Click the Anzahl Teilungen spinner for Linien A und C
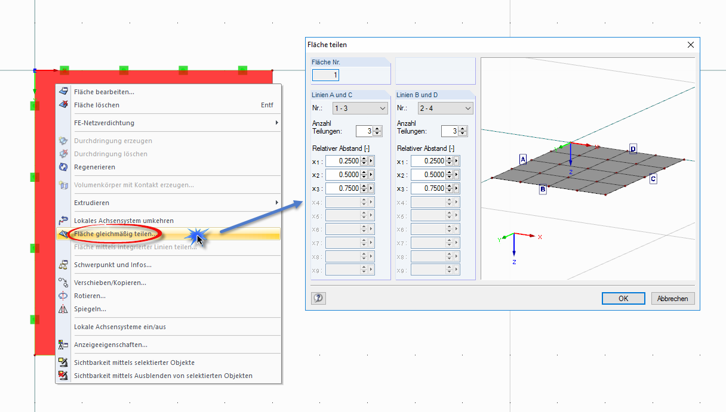The image size is (726, 412). [x=377, y=131]
